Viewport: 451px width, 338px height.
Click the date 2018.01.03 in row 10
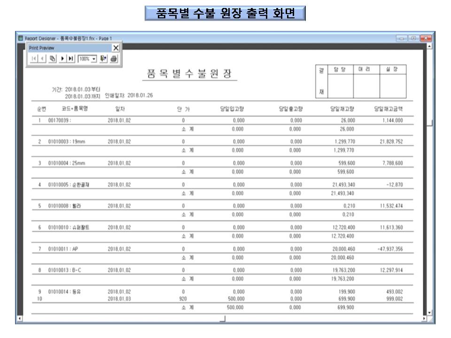(x=119, y=299)
